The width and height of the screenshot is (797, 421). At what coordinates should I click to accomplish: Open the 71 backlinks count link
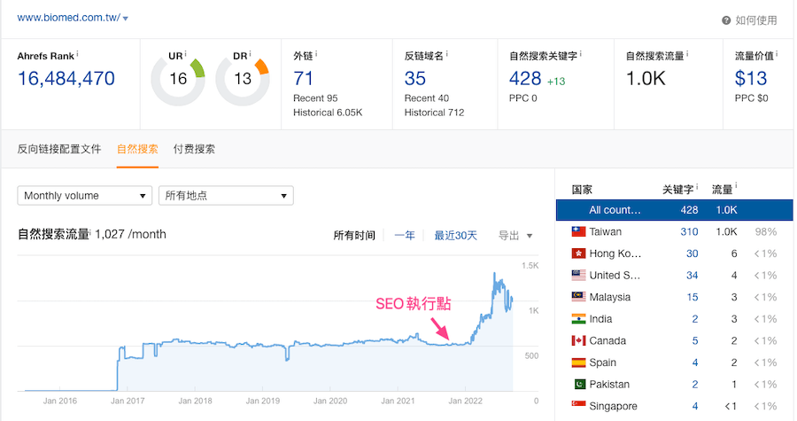(303, 79)
